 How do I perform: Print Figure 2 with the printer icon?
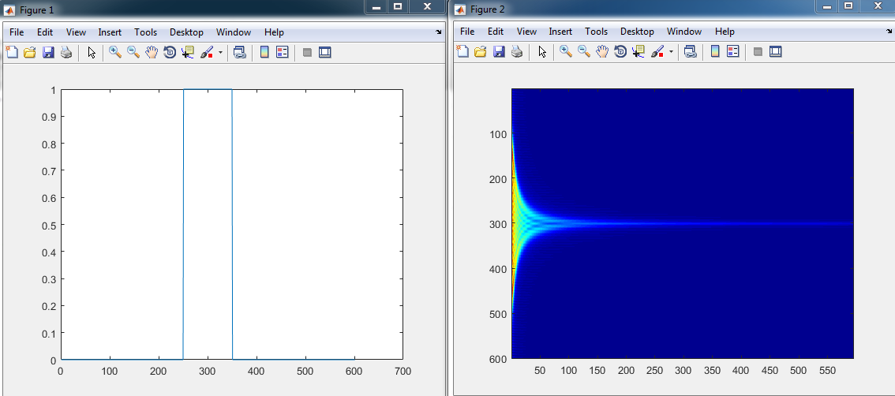pyautogui.click(x=516, y=52)
